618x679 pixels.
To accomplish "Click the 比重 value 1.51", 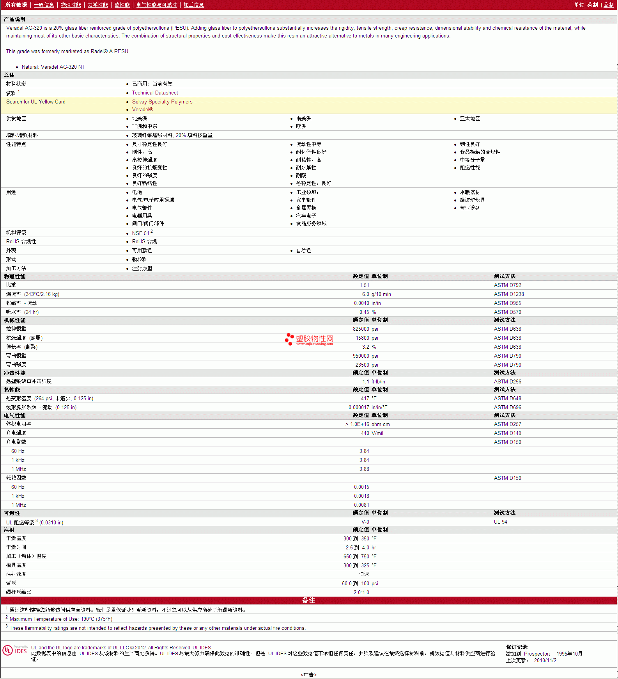I will 364,285.
